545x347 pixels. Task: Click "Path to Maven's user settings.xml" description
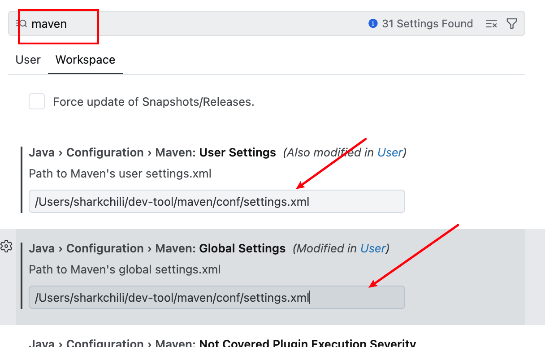(120, 173)
